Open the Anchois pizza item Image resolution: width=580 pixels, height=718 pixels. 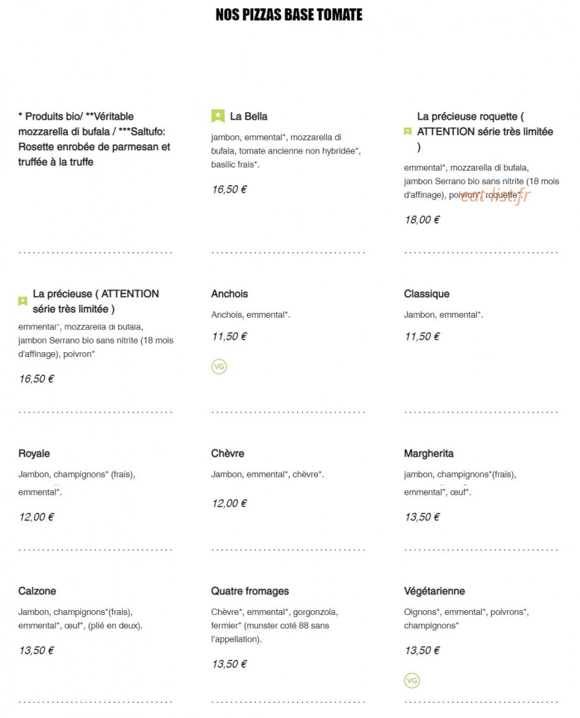coord(229,294)
